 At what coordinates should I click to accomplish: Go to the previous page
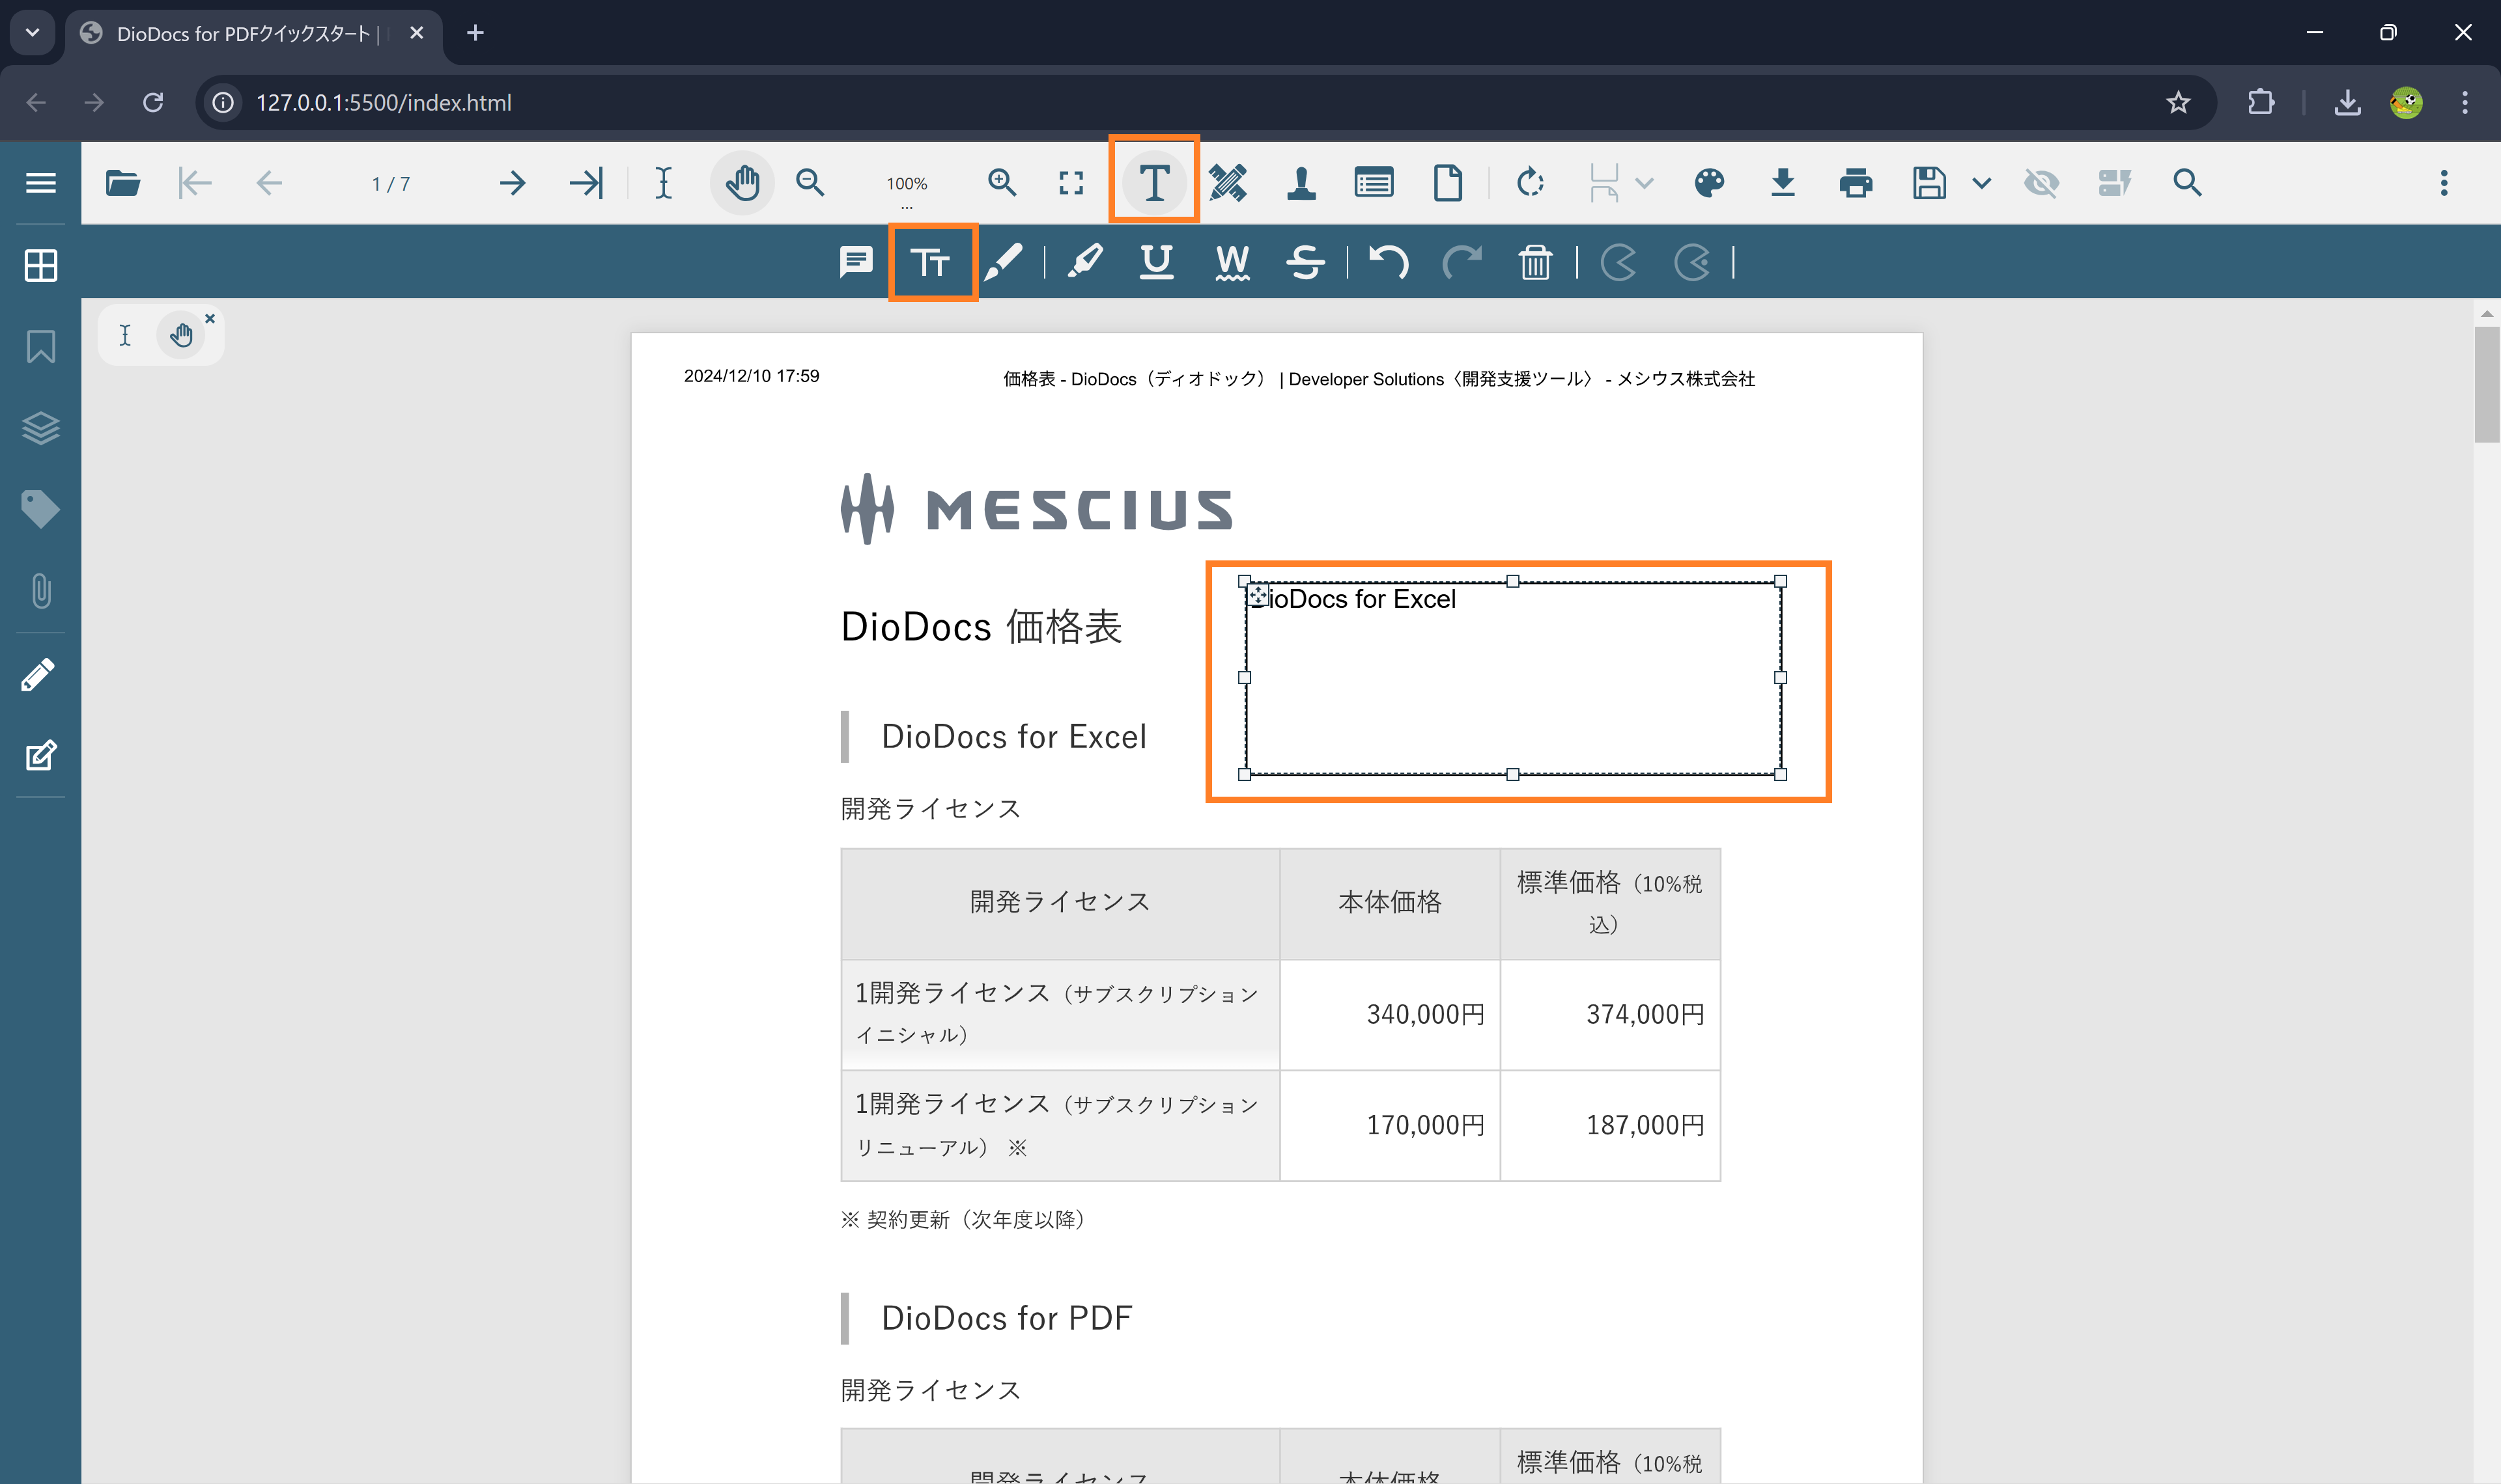click(x=269, y=183)
